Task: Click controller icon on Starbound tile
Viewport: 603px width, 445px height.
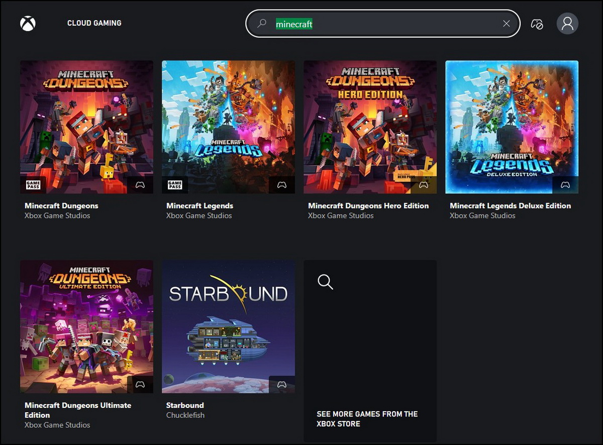Action: click(x=282, y=385)
